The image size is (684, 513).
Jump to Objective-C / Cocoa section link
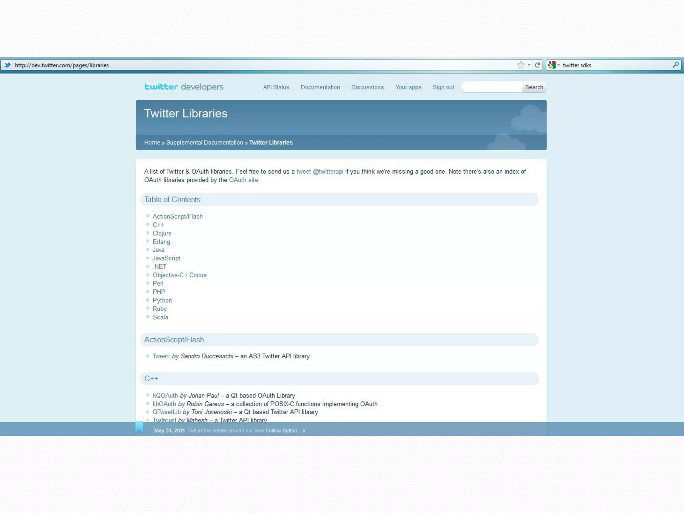179,275
